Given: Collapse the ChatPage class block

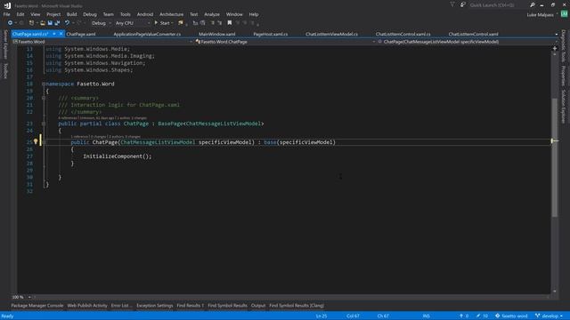Looking at the screenshot, I should click(44, 124).
